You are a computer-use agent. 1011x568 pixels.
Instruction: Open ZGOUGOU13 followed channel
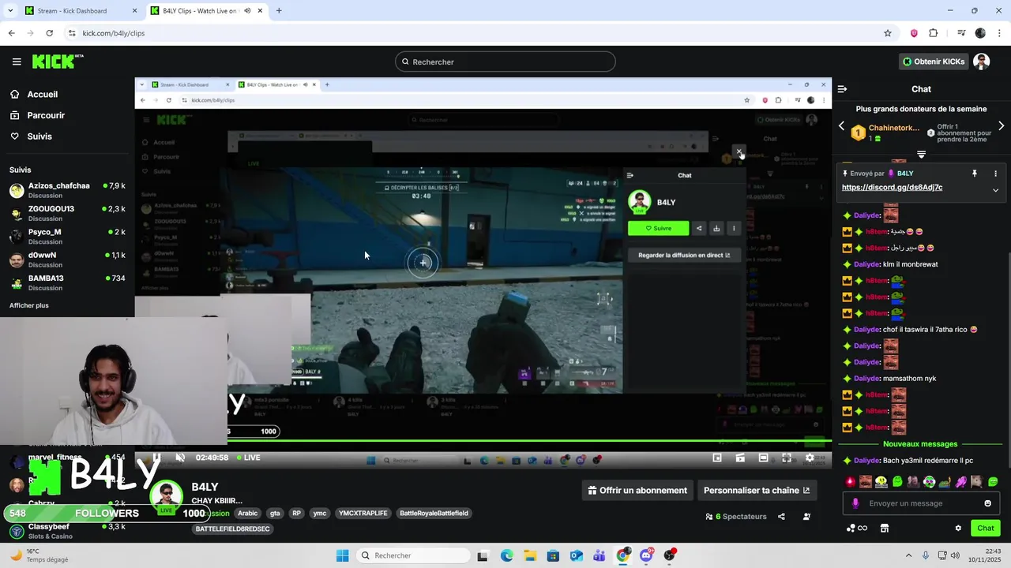coord(67,213)
